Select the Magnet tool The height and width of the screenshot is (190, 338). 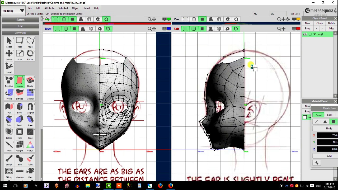click(x=30, y=108)
